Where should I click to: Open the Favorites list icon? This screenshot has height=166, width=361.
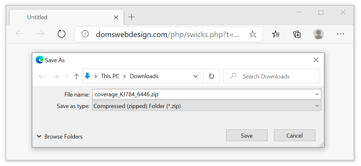[275, 34]
